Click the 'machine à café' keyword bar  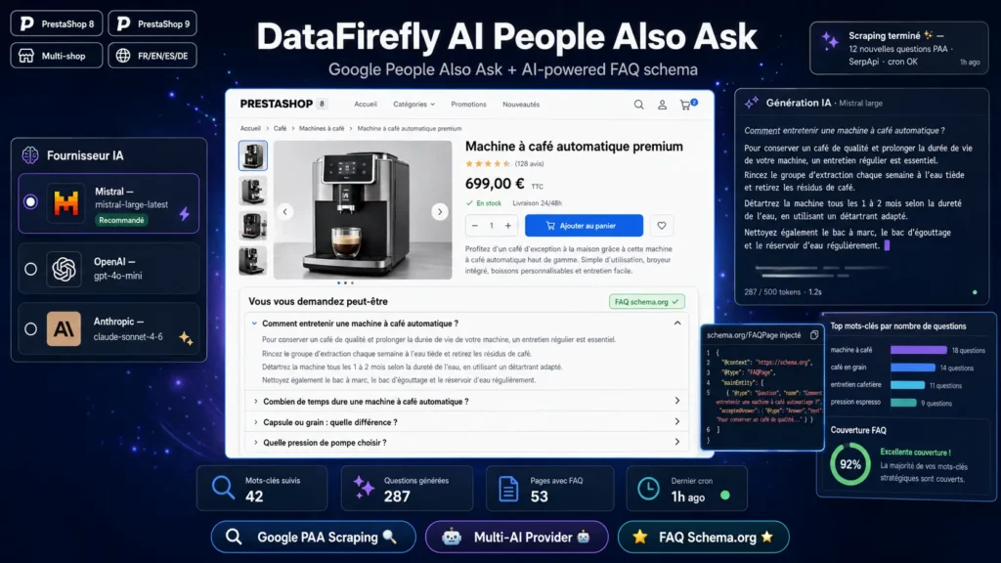click(x=919, y=350)
